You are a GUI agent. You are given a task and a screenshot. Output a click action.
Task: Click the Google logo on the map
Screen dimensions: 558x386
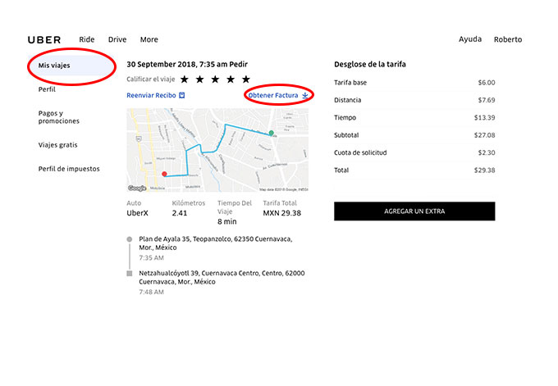(x=137, y=188)
